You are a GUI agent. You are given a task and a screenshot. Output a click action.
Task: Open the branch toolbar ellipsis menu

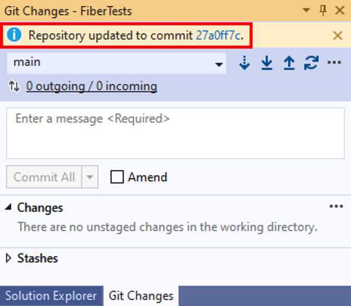click(334, 63)
